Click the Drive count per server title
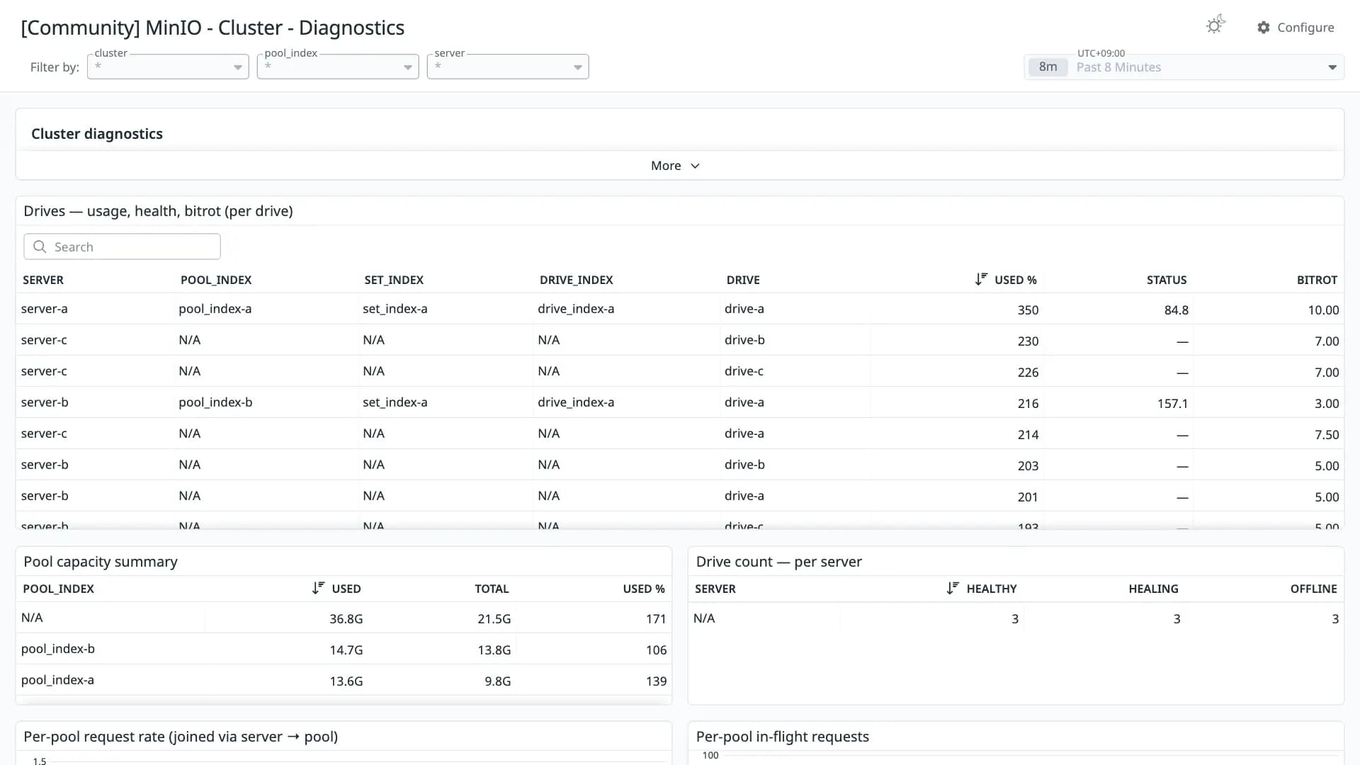The width and height of the screenshot is (1360, 765). pos(778,562)
